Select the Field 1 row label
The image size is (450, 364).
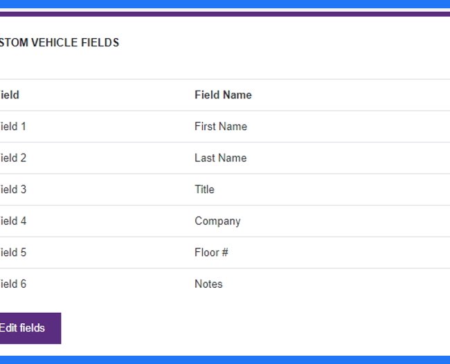13,127
